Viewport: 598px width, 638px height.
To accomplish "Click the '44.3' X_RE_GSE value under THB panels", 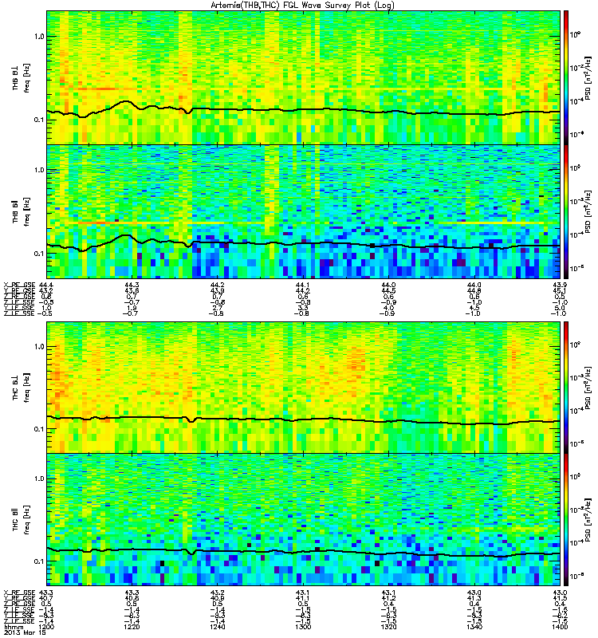I will pos(132,285).
